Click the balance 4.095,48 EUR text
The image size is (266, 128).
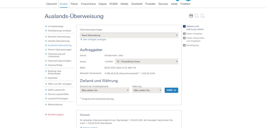(x=111, y=73)
